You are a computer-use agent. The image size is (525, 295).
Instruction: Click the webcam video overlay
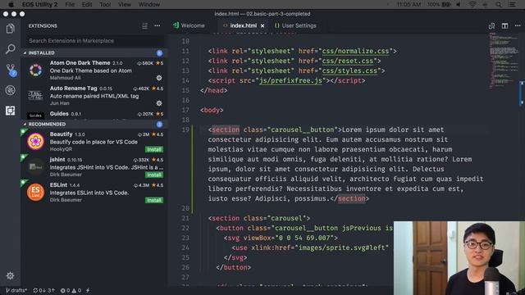[459, 258]
